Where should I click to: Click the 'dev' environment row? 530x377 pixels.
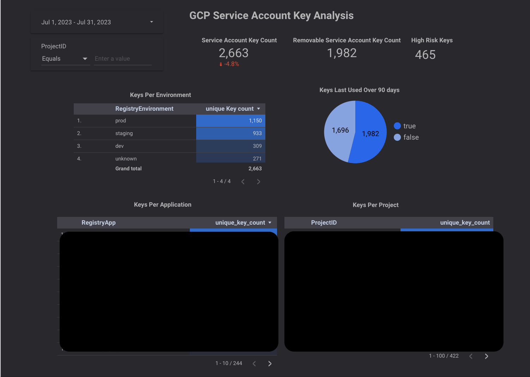coord(169,146)
